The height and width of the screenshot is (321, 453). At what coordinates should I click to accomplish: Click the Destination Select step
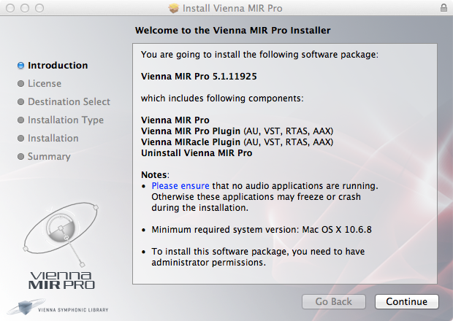click(x=69, y=102)
